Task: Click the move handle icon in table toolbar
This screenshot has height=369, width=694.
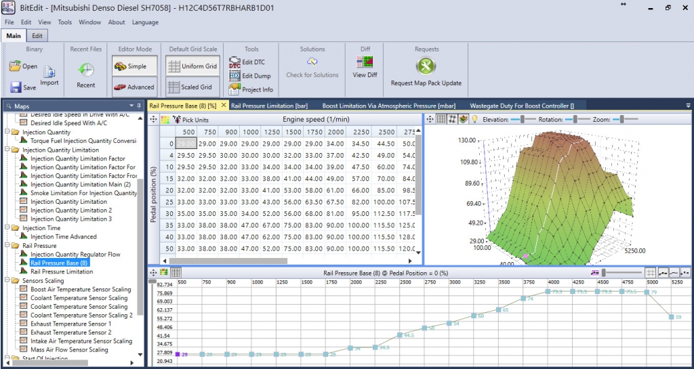Action: (154, 119)
